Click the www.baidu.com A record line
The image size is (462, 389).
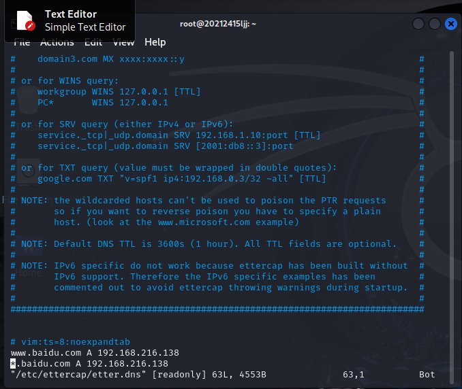(x=95, y=353)
